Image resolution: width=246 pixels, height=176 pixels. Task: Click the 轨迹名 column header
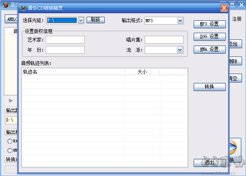coord(73,72)
